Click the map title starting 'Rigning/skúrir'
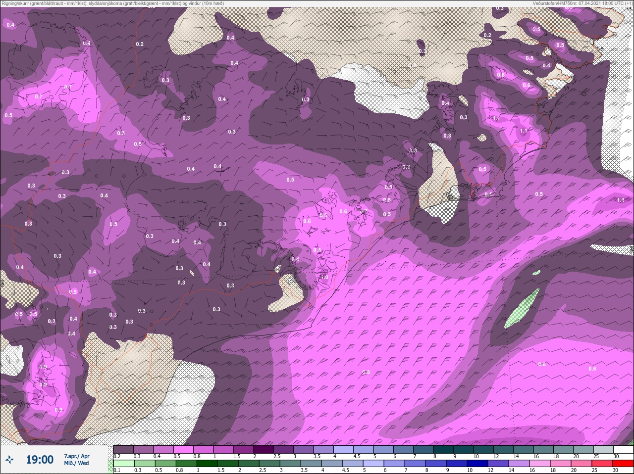The image size is (634, 474). pos(112,3)
